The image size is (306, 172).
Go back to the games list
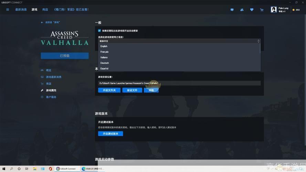(51, 22)
